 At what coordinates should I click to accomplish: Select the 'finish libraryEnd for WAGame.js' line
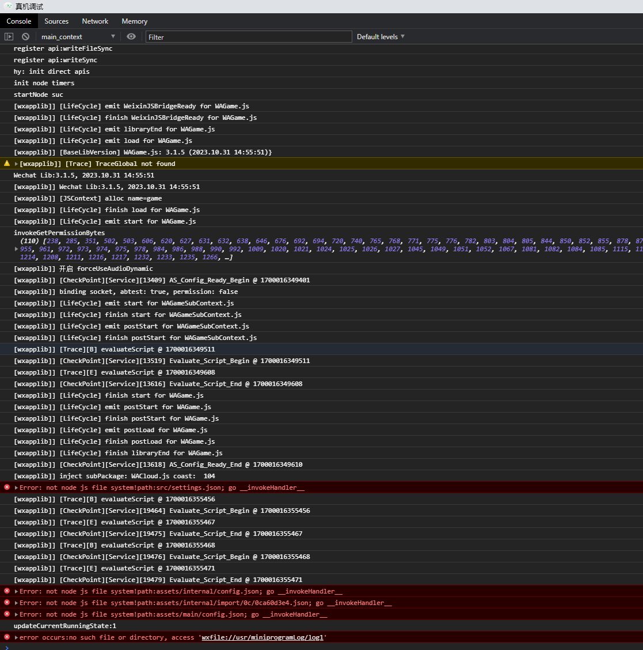pos(321,453)
